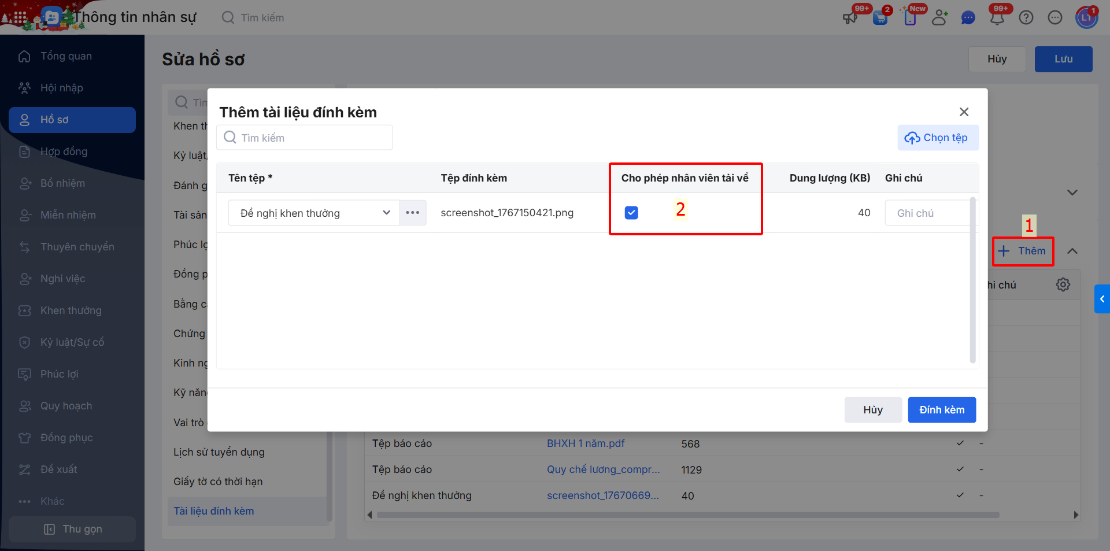Click Chọn tệp upload button
Viewport: 1110px width, 551px height.
[938, 138]
